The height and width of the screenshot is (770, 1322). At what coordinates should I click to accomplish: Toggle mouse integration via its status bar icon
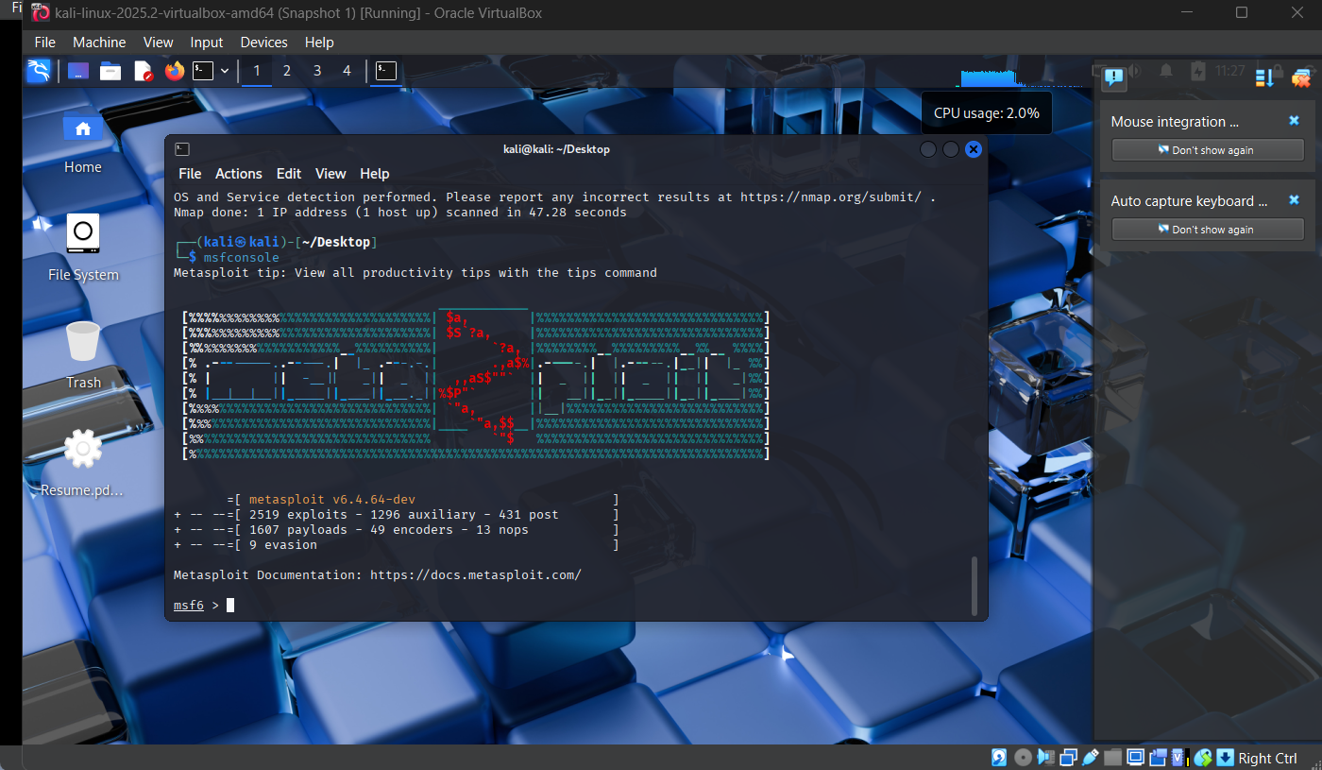(1202, 757)
